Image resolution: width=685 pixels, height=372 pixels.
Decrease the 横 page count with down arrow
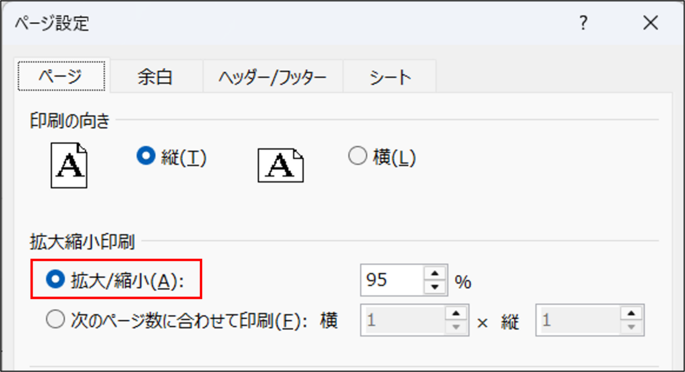click(456, 327)
